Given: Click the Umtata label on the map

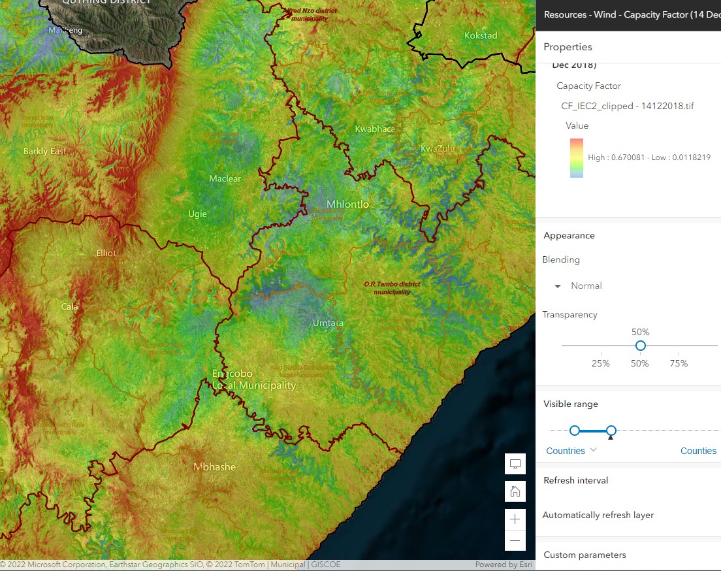Looking at the screenshot, I should 327,323.
